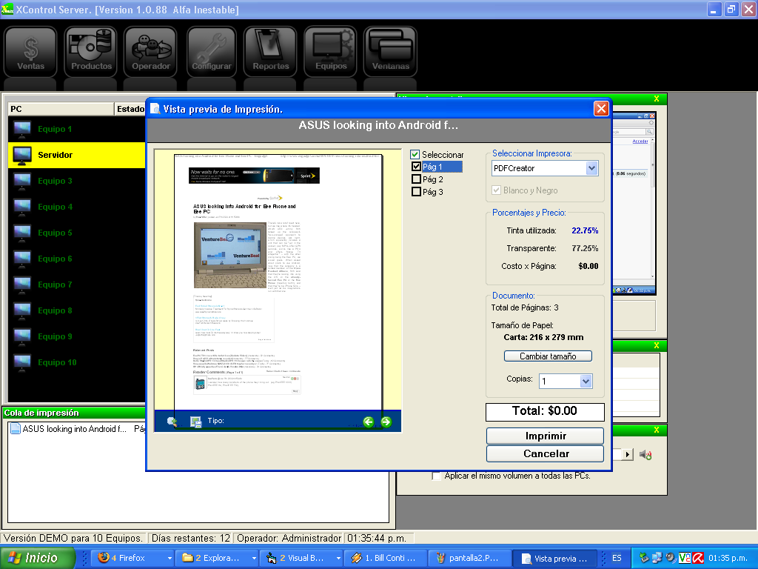758x569 pixels.
Task: Close the green panel behind the dialog top
Action: [x=657, y=99]
